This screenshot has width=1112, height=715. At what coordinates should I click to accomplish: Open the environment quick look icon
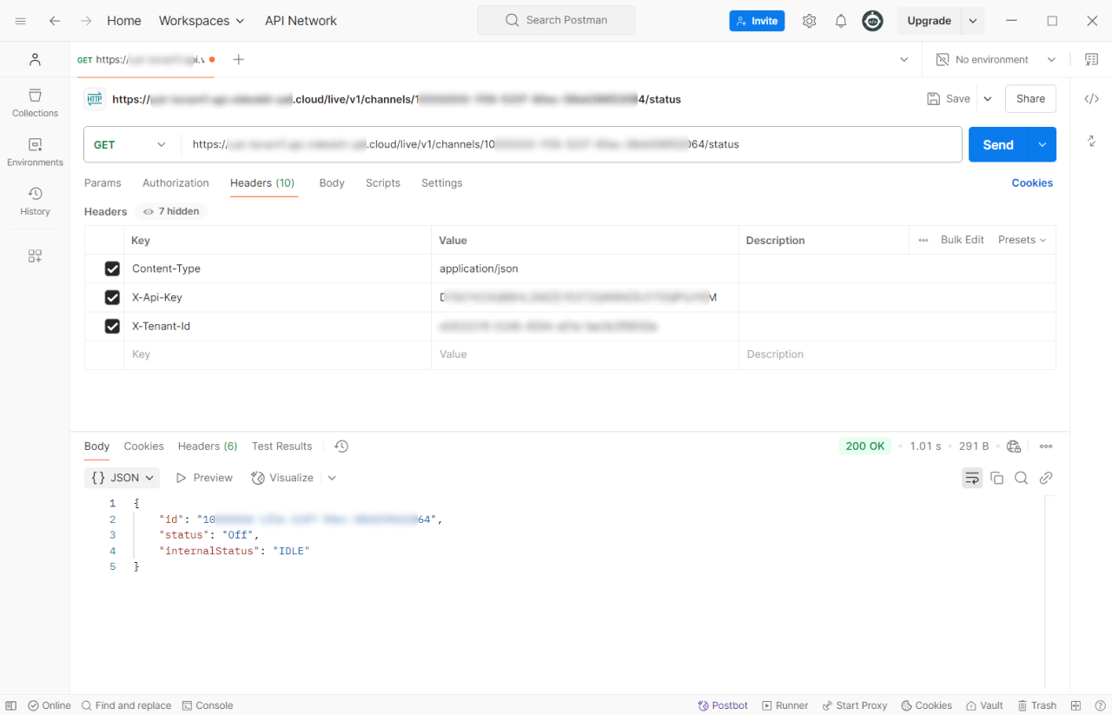[1091, 59]
